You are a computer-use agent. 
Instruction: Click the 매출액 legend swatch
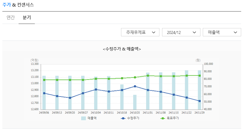click(x=84, y=118)
